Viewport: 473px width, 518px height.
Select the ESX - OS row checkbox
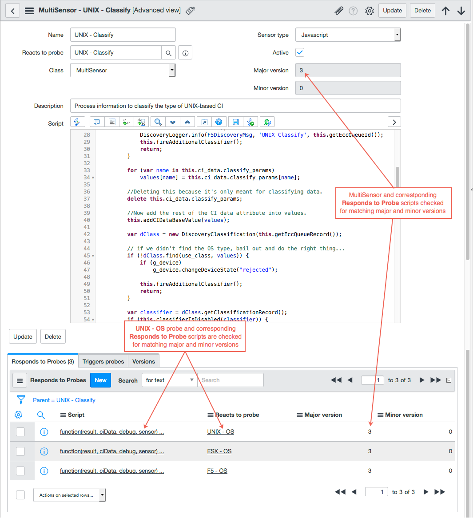pos(20,451)
